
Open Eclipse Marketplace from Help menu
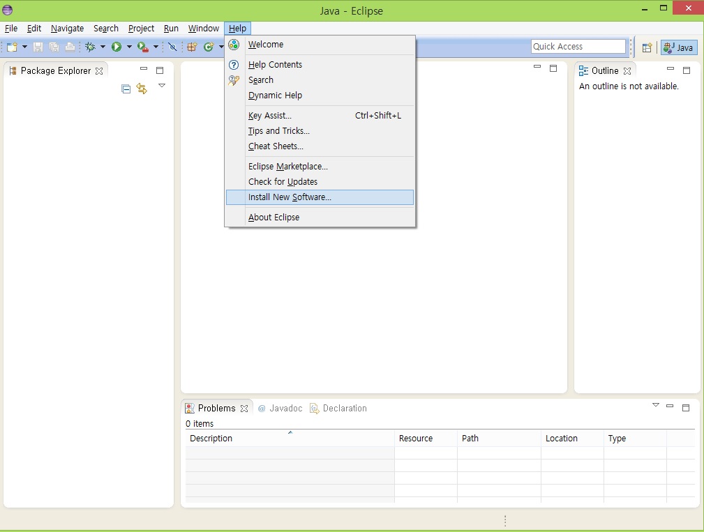287,166
